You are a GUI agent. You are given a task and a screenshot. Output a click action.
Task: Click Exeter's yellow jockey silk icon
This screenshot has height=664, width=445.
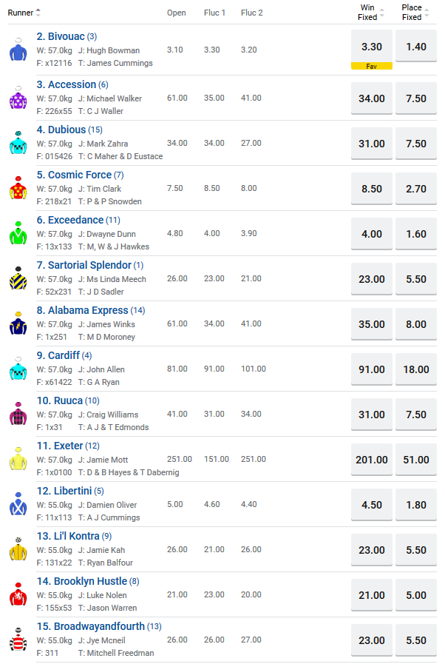pos(18,459)
